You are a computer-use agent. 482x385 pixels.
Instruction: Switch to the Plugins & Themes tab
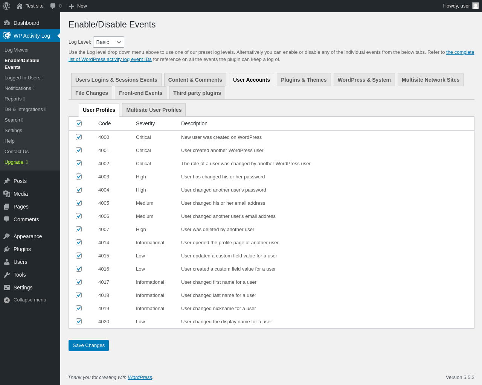click(304, 80)
